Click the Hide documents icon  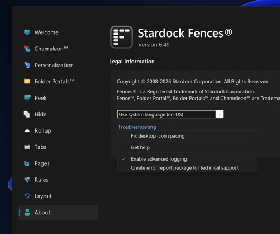tap(27, 114)
